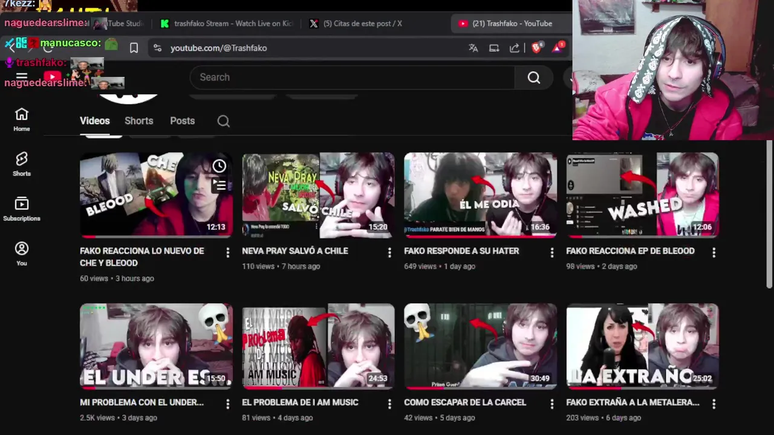
Task: Open FAKO REACCIONA EP DE BLEOOD title
Action: (x=630, y=251)
